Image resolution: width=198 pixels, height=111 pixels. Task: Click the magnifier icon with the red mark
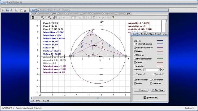[x=49, y=18]
